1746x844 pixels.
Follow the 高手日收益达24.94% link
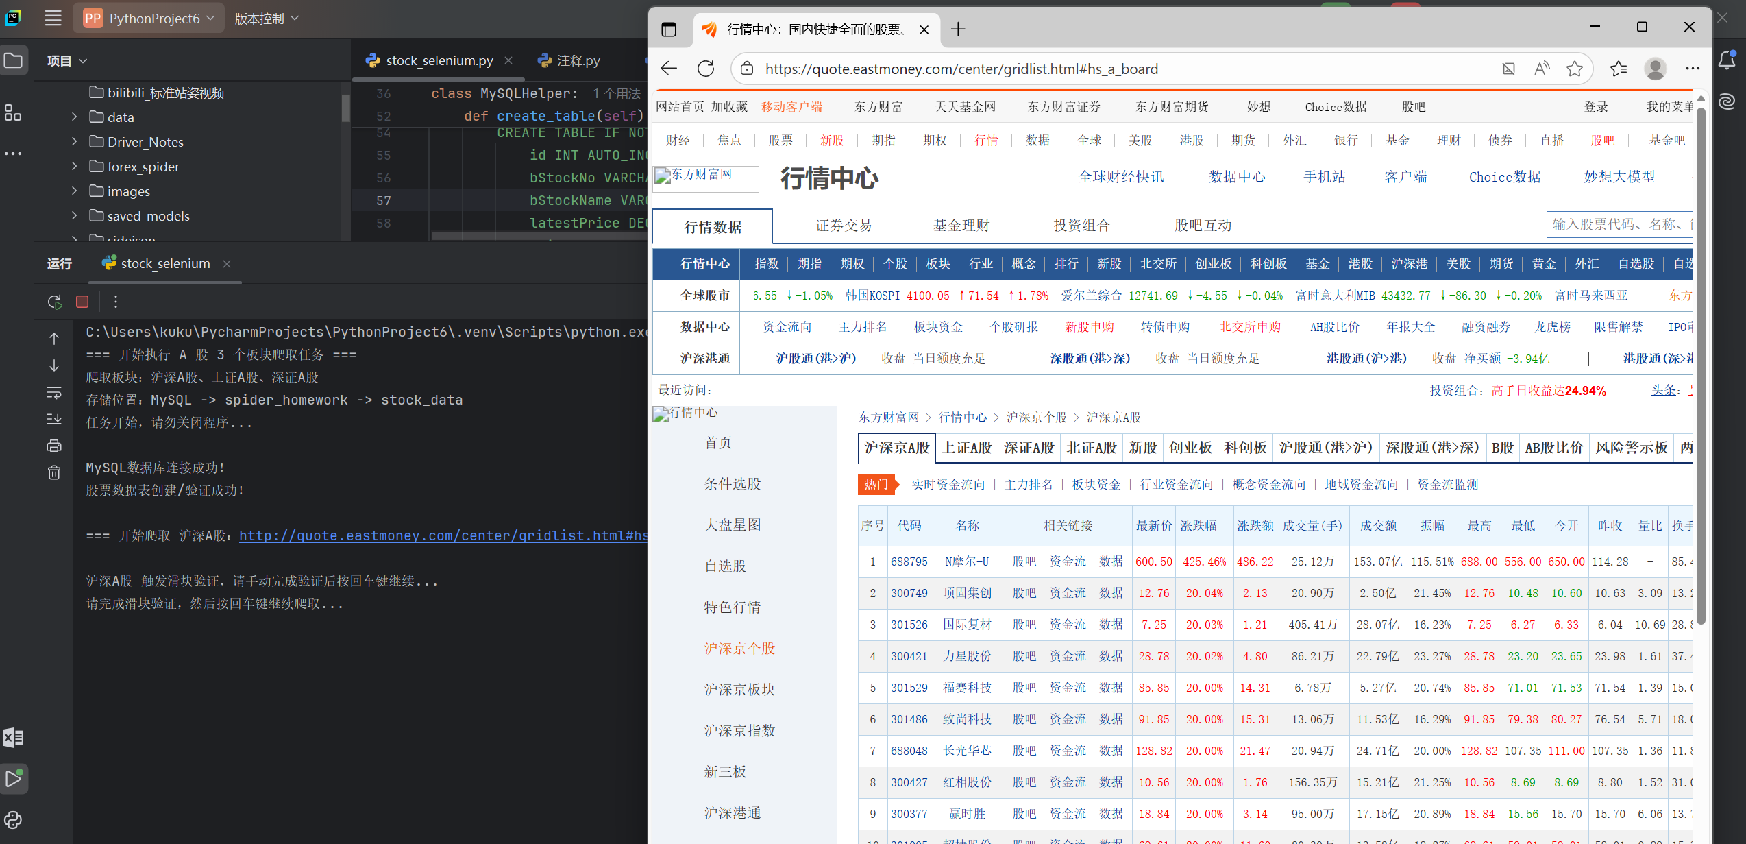pyautogui.click(x=1548, y=390)
